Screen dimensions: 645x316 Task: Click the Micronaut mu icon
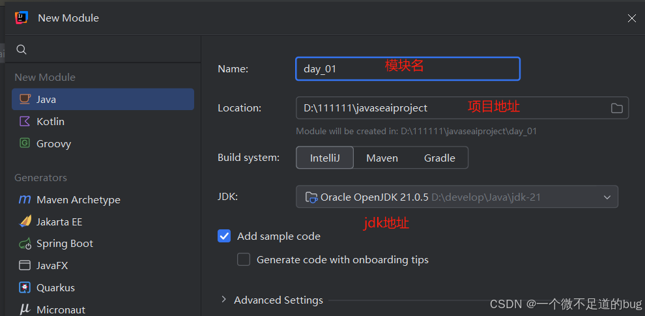(25, 309)
